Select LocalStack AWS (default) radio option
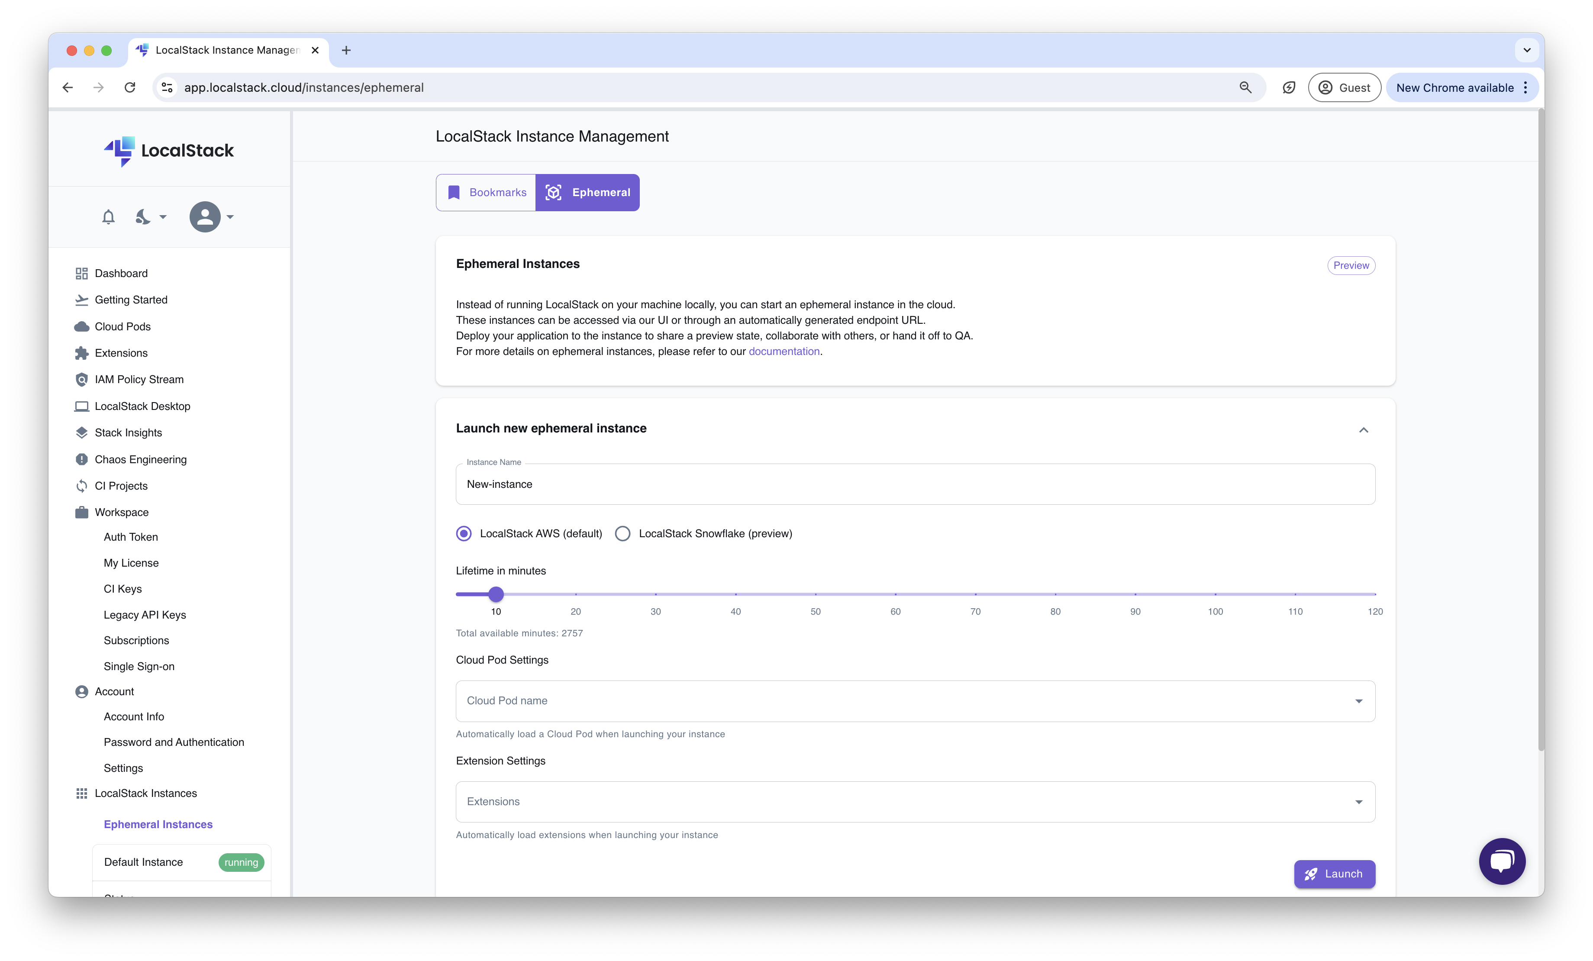 point(464,534)
